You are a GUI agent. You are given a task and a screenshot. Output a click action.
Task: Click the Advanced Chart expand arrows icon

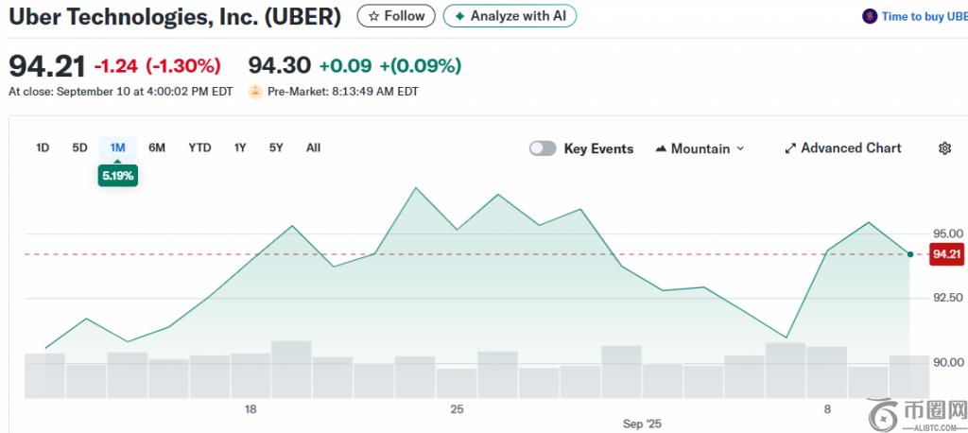coord(790,148)
